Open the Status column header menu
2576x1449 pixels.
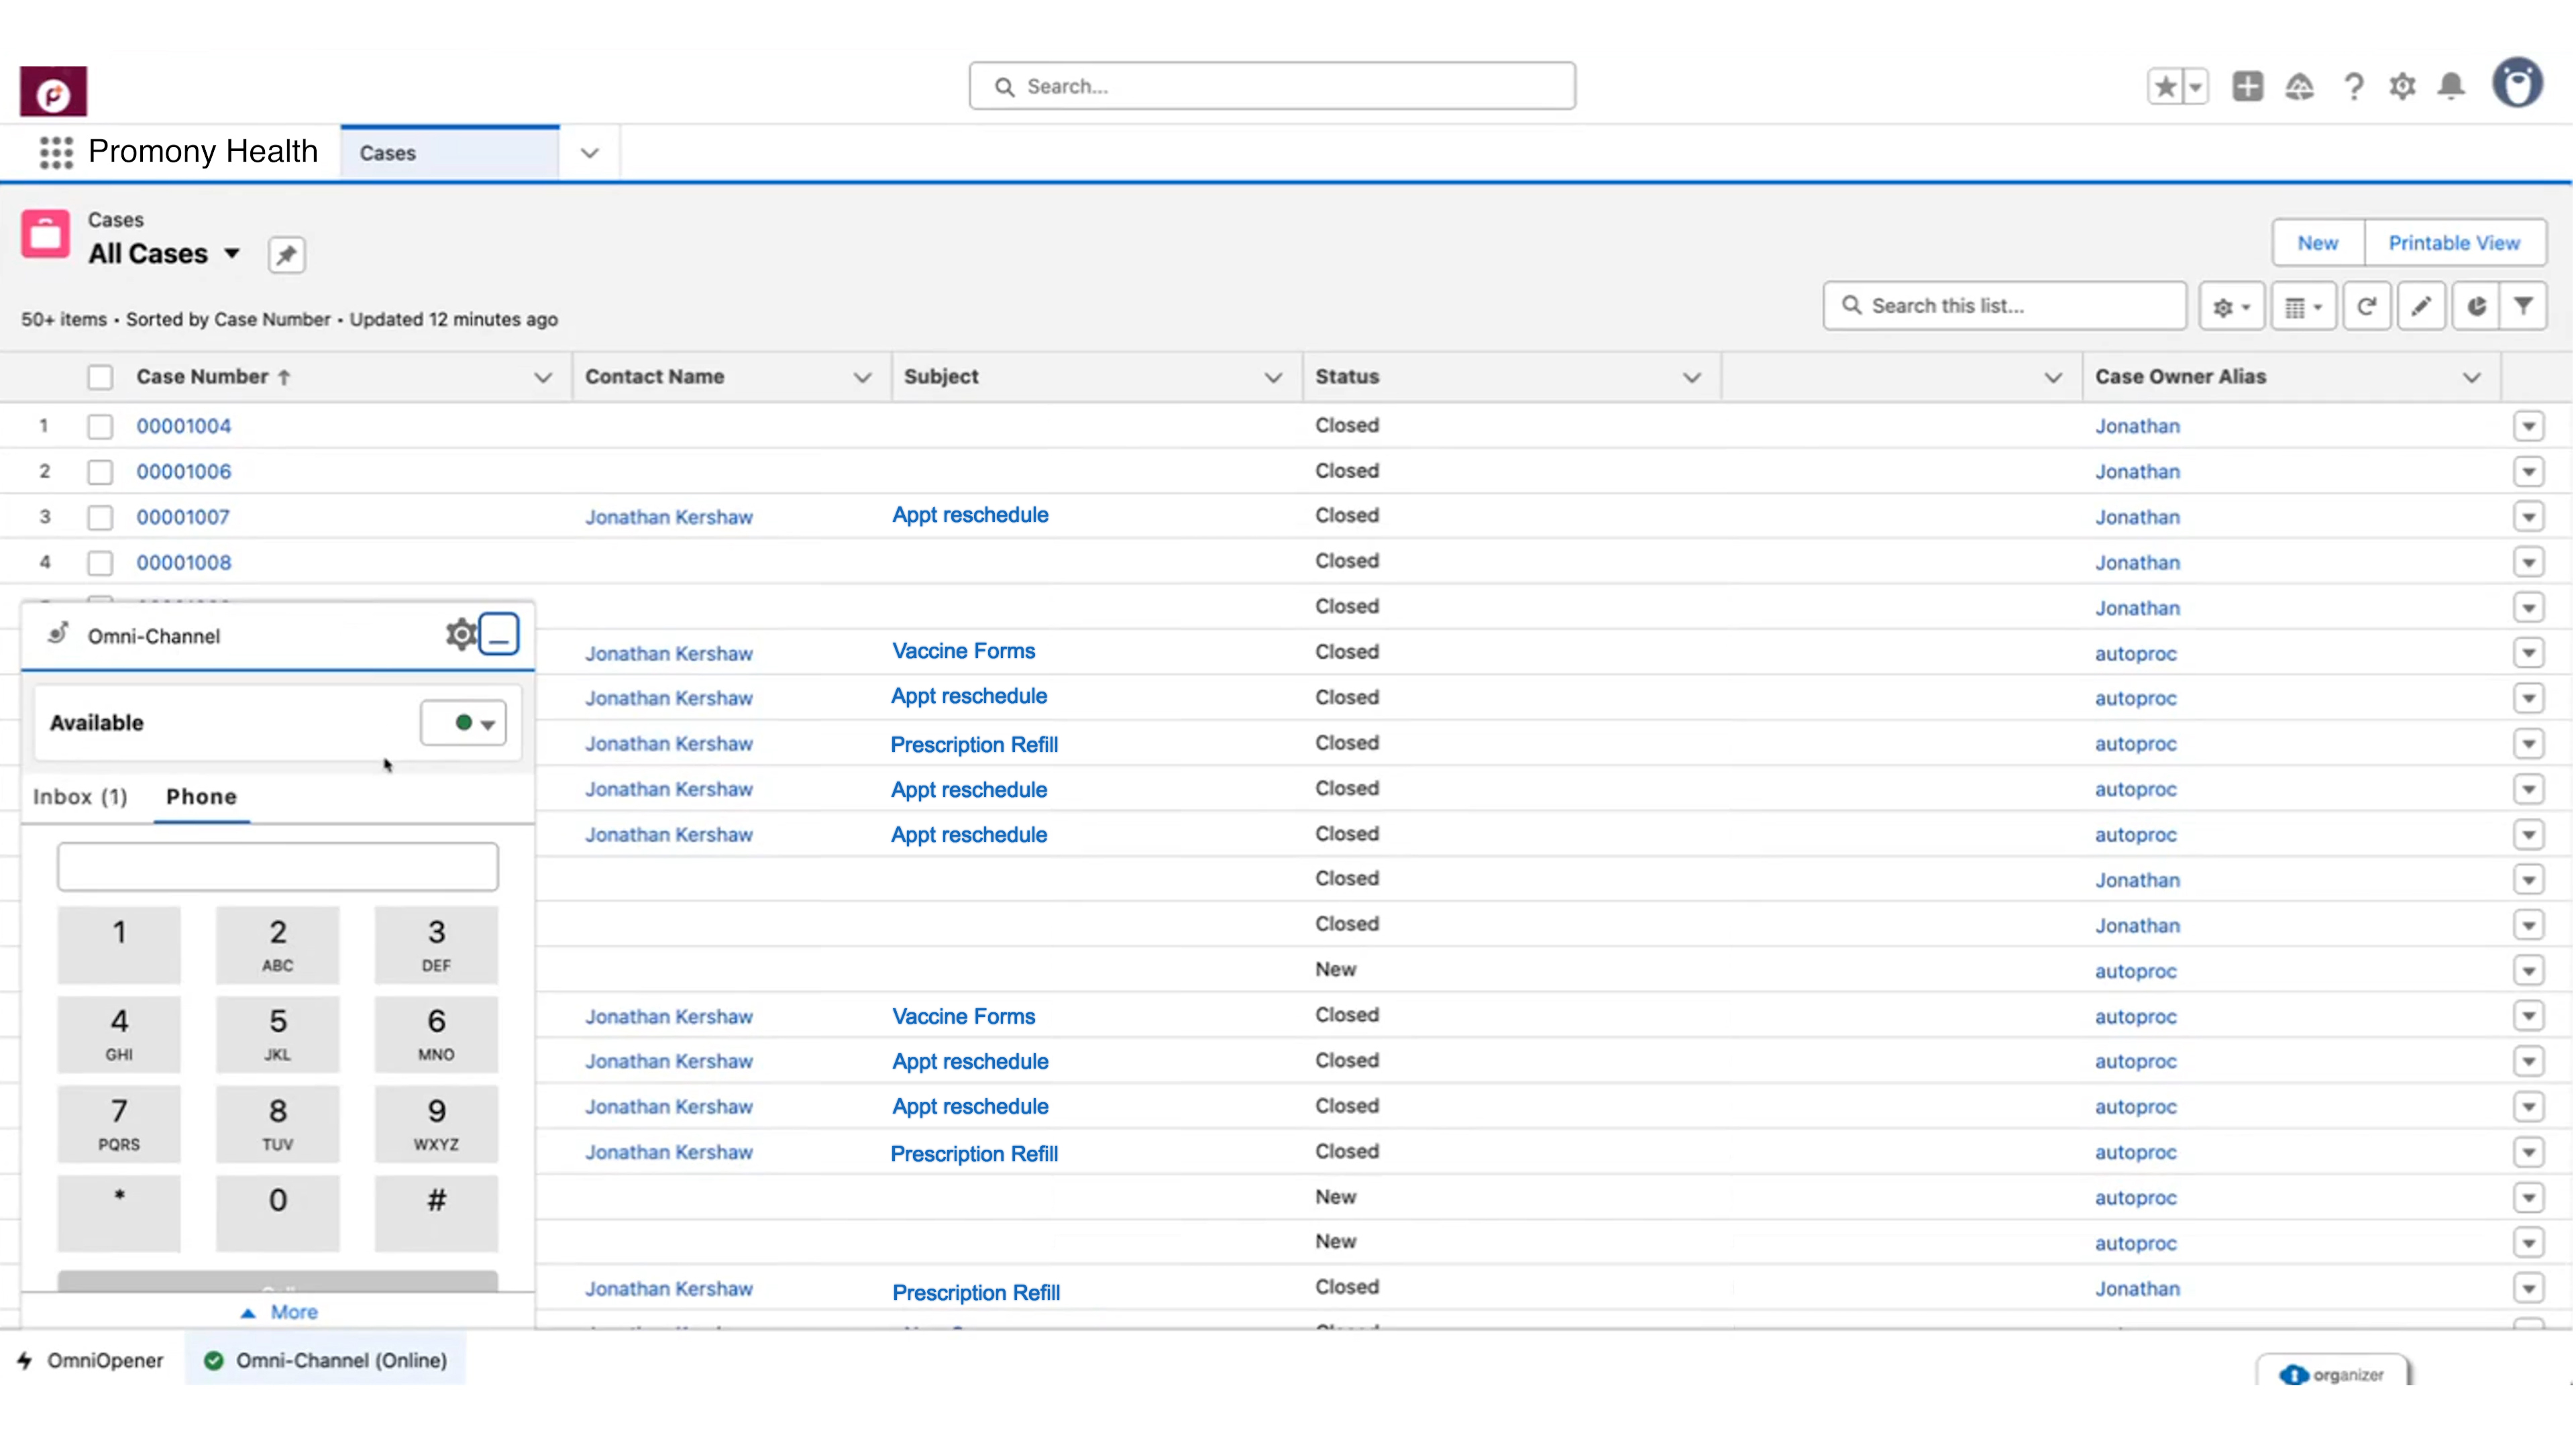(1691, 377)
